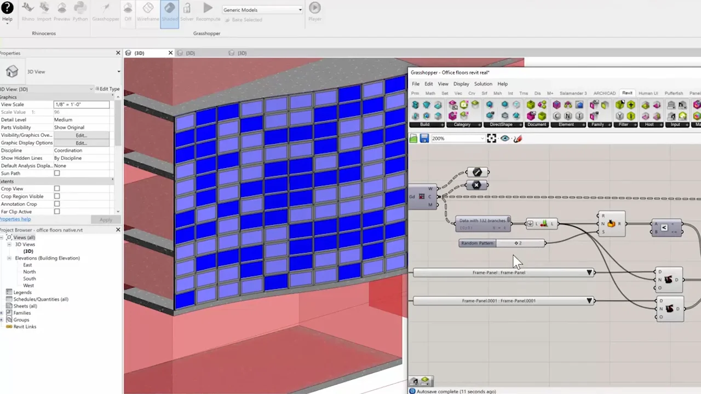Switch preview to Wireframe

(x=148, y=9)
